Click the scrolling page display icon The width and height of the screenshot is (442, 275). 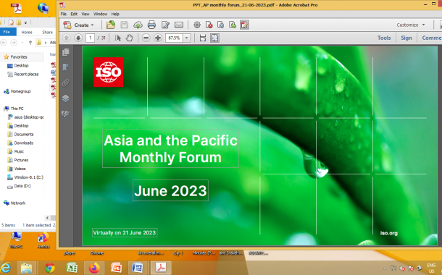point(202,38)
